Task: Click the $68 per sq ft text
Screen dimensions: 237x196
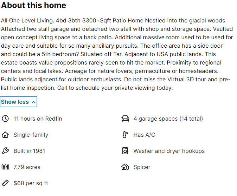Action: pyautogui.click(x=31, y=183)
